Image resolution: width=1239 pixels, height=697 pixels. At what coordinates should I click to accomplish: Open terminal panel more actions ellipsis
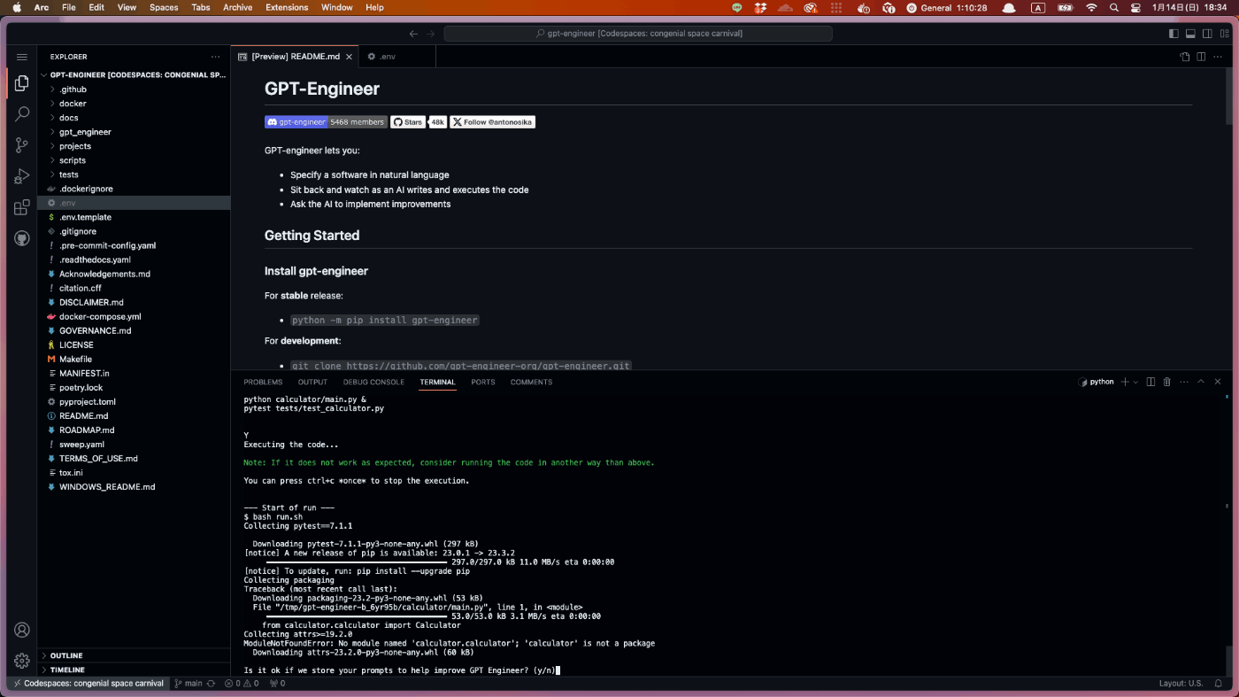pyautogui.click(x=1184, y=382)
